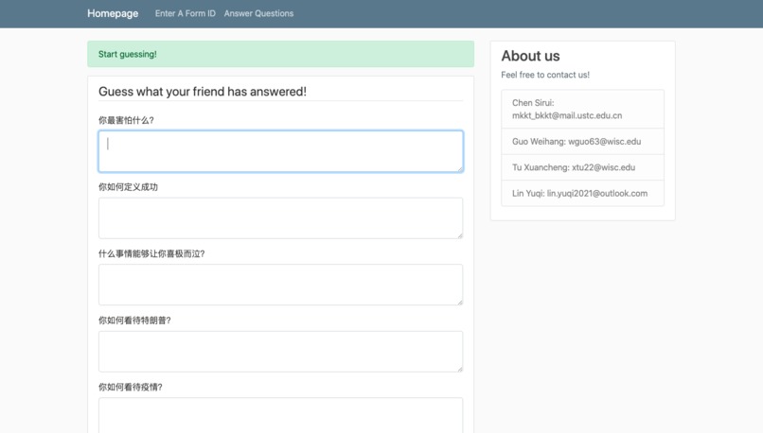Click the About us heading
763x433 pixels.
point(530,56)
